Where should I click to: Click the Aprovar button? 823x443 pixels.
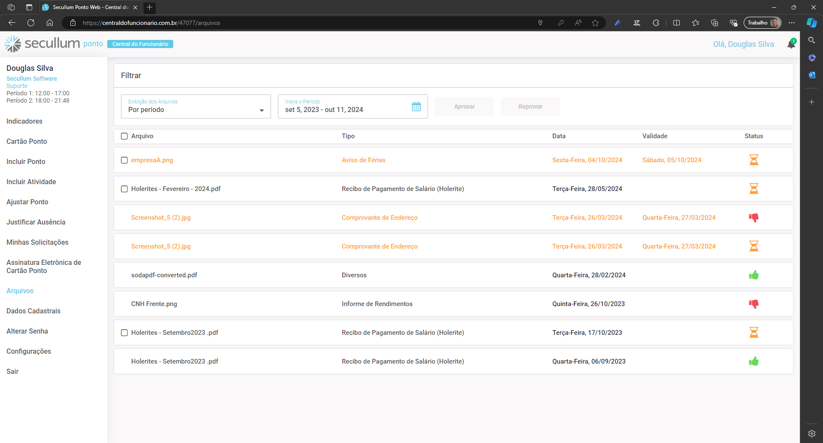point(464,106)
